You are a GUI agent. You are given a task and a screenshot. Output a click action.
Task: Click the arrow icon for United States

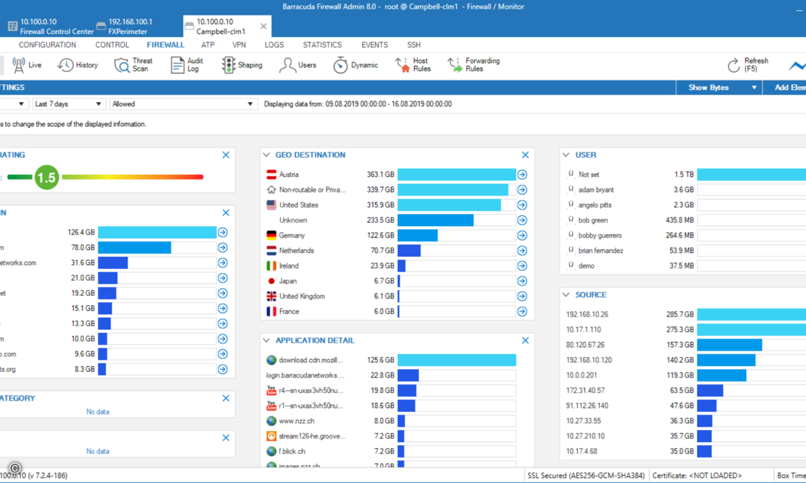click(x=522, y=205)
